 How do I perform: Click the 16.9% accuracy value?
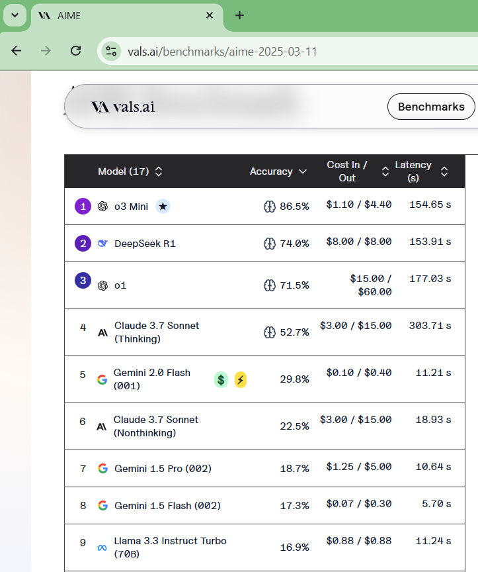click(x=294, y=548)
